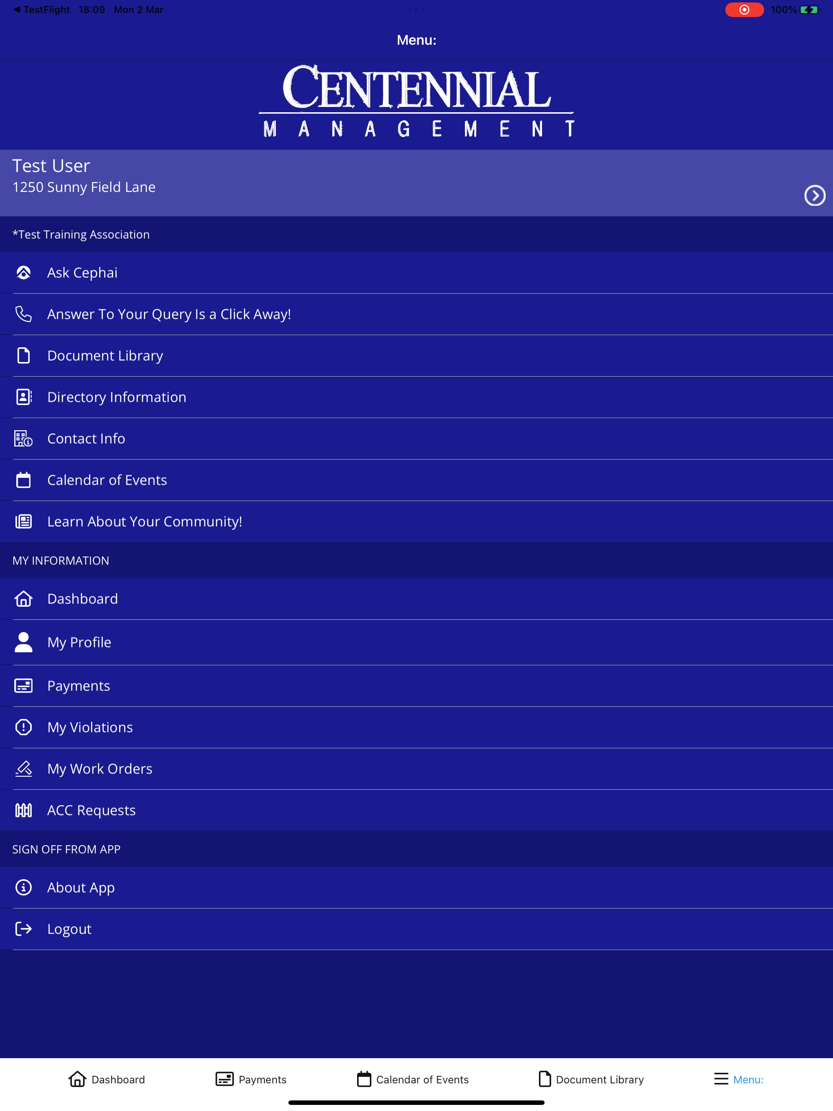Open Payments under My Information
833x1111 pixels.
pyautogui.click(x=416, y=686)
